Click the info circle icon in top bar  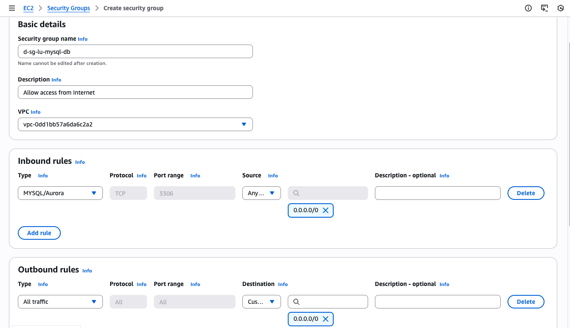click(528, 8)
